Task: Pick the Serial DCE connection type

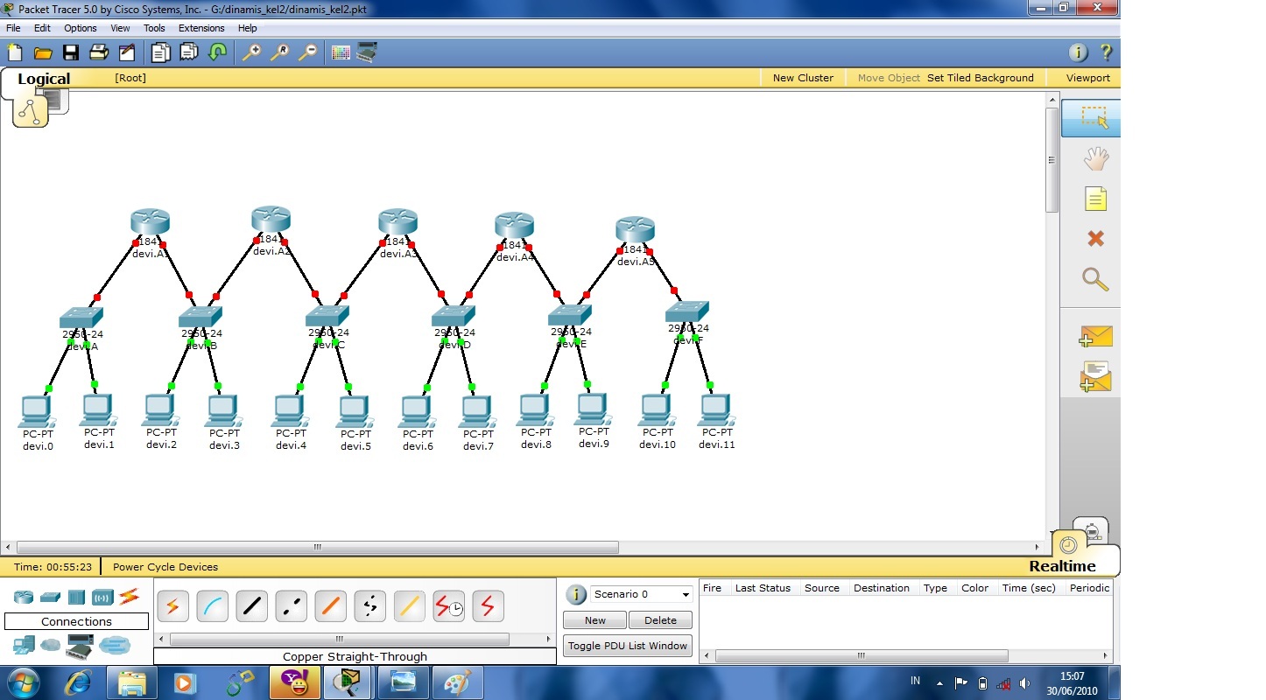Action: 448,605
